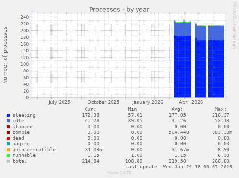Click uninterruptible maximum value 8.90

click(224, 150)
